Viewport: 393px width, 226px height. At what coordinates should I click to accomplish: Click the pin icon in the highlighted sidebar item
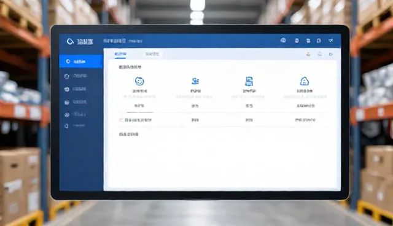click(68, 61)
